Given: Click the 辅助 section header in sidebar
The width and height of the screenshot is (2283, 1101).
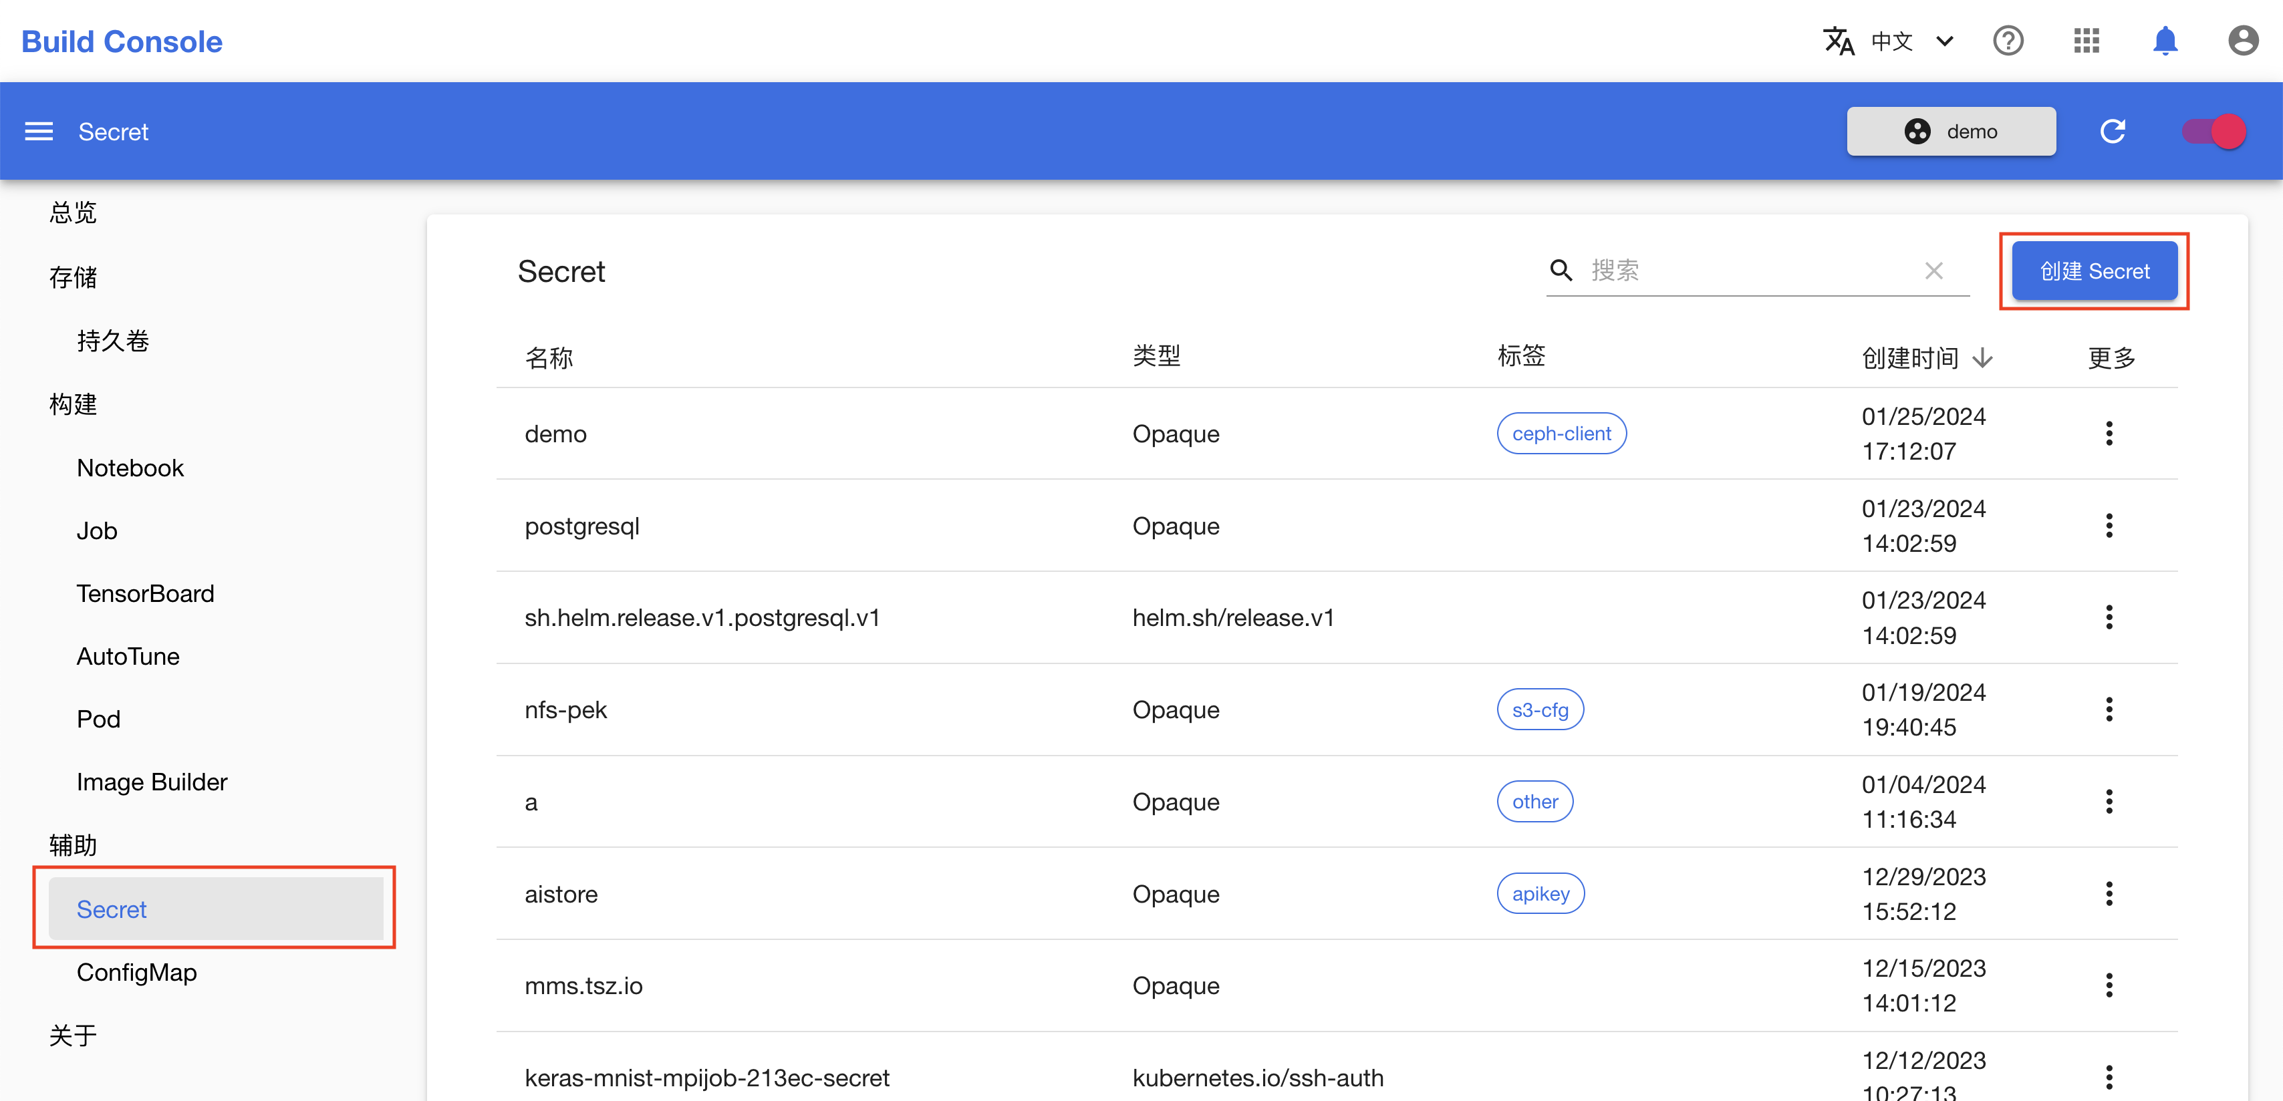Looking at the screenshot, I should [74, 845].
